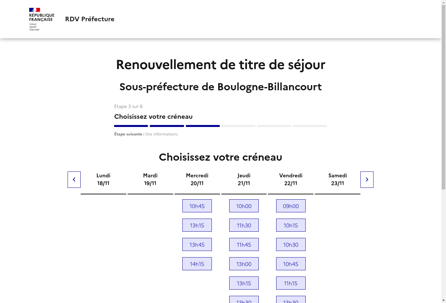Image resolution: width=446 pixels, height=303 pixels.
Task: Select the Mercredi 10h45 slot
Action: coord(197,206)
